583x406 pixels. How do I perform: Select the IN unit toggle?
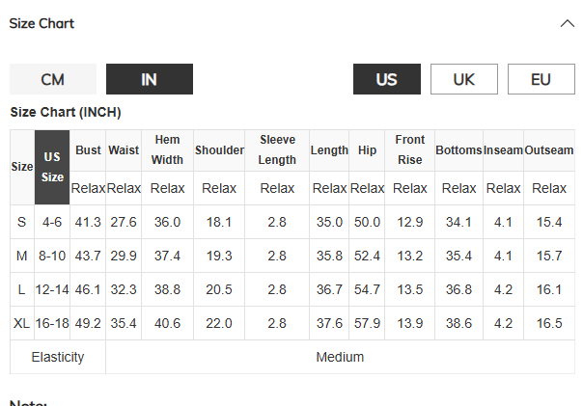coord(150,79)
